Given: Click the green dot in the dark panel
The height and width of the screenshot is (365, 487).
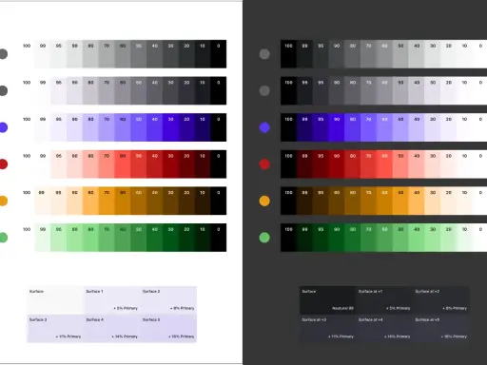Looking at the screenshot, I should coord(264,238).
